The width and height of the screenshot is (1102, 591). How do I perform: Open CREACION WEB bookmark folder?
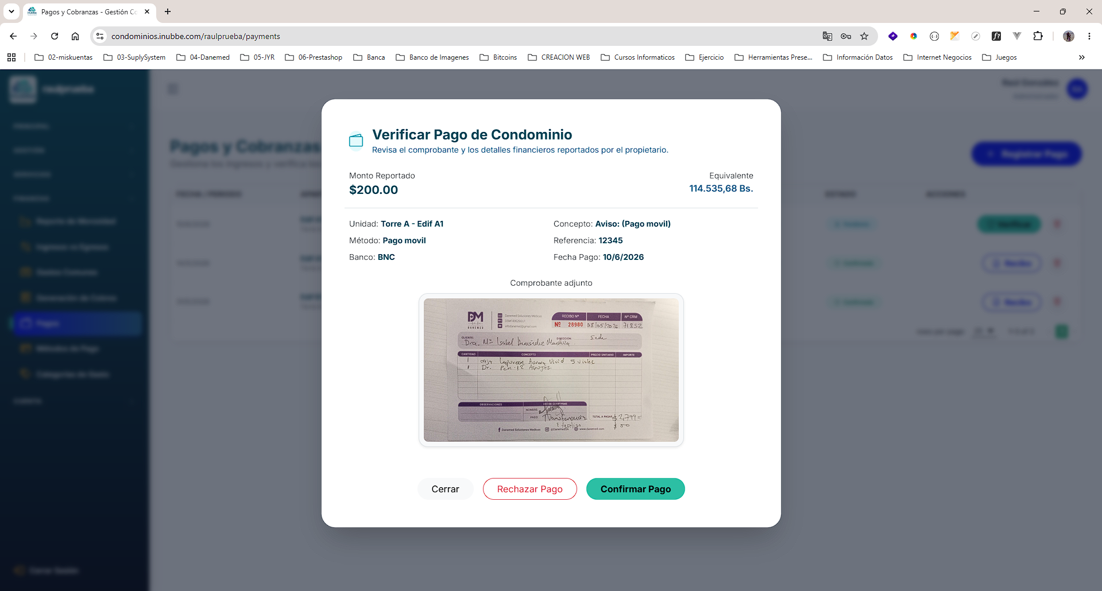[x=559, y=57]
